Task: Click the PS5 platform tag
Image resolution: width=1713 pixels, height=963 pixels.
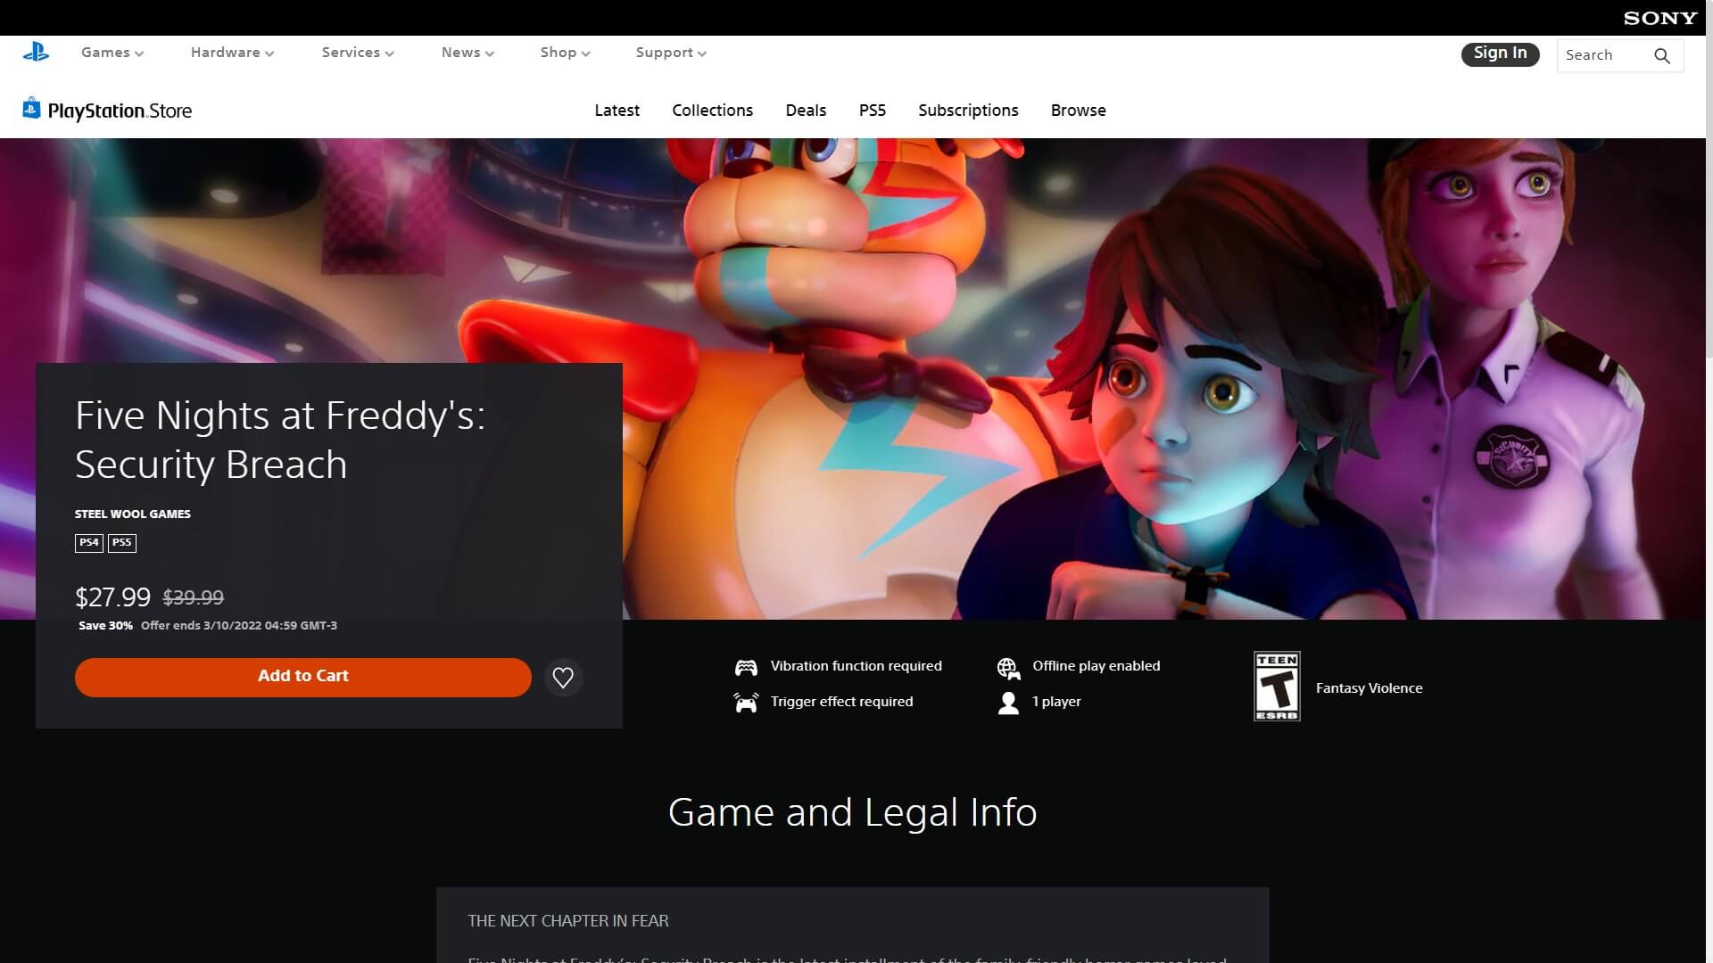Action: (122, 542)
